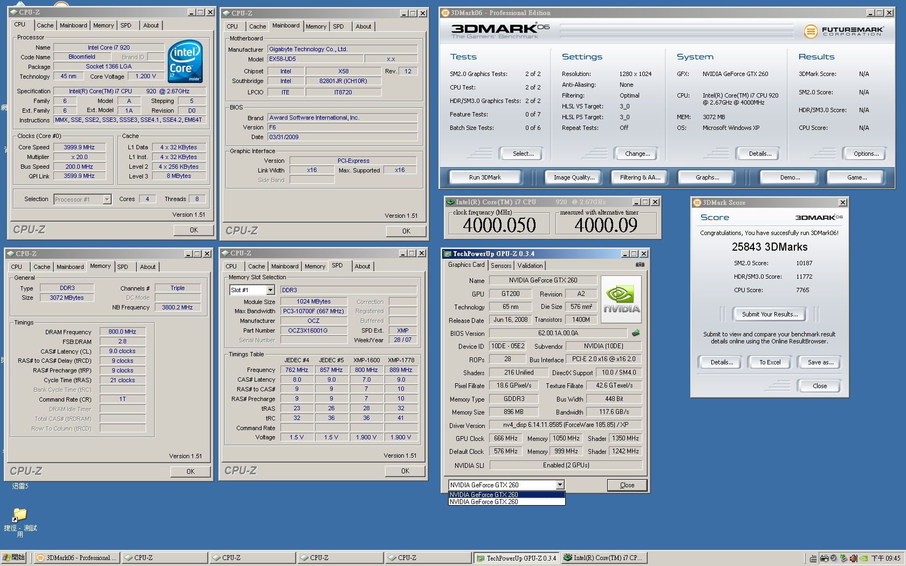Open the NVIDIA tray icon

[x=864, y=558]
